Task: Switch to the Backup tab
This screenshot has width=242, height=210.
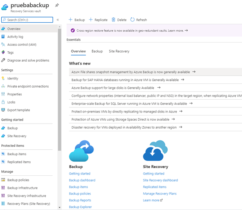Action: 97,51
